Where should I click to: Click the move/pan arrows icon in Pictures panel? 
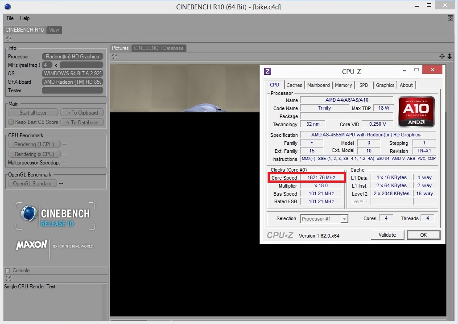(x=441, y=56)
